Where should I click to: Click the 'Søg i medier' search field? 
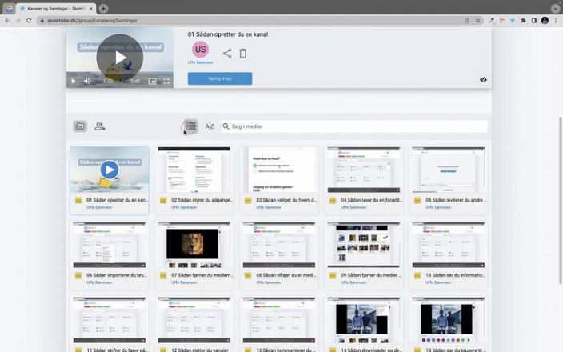coord(354,126)
